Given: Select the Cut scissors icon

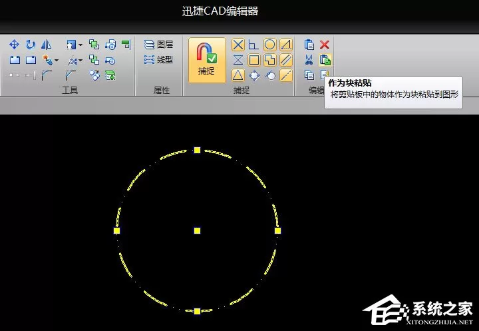Looking at the screenshot, I should click(309, 60).
